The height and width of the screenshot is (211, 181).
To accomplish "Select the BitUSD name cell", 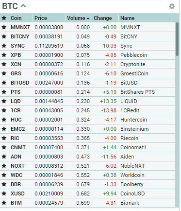I will click(129, 83).
